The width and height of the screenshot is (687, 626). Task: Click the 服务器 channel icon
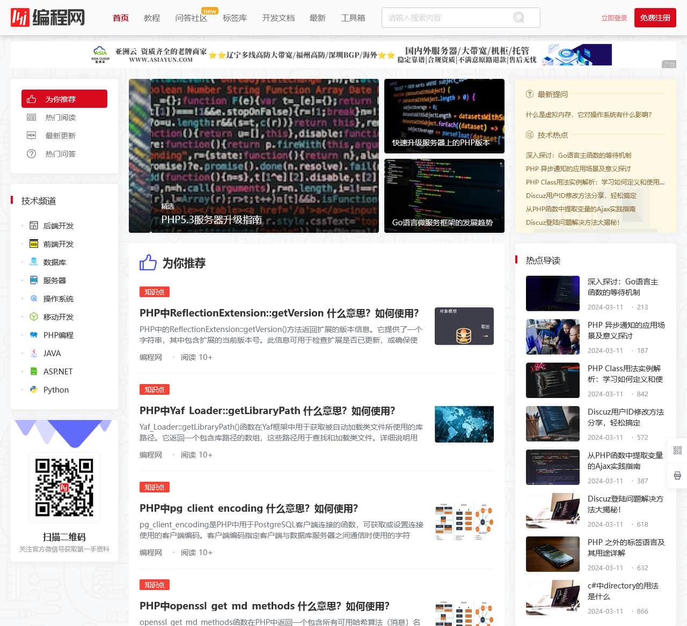[x=34, y=281]
